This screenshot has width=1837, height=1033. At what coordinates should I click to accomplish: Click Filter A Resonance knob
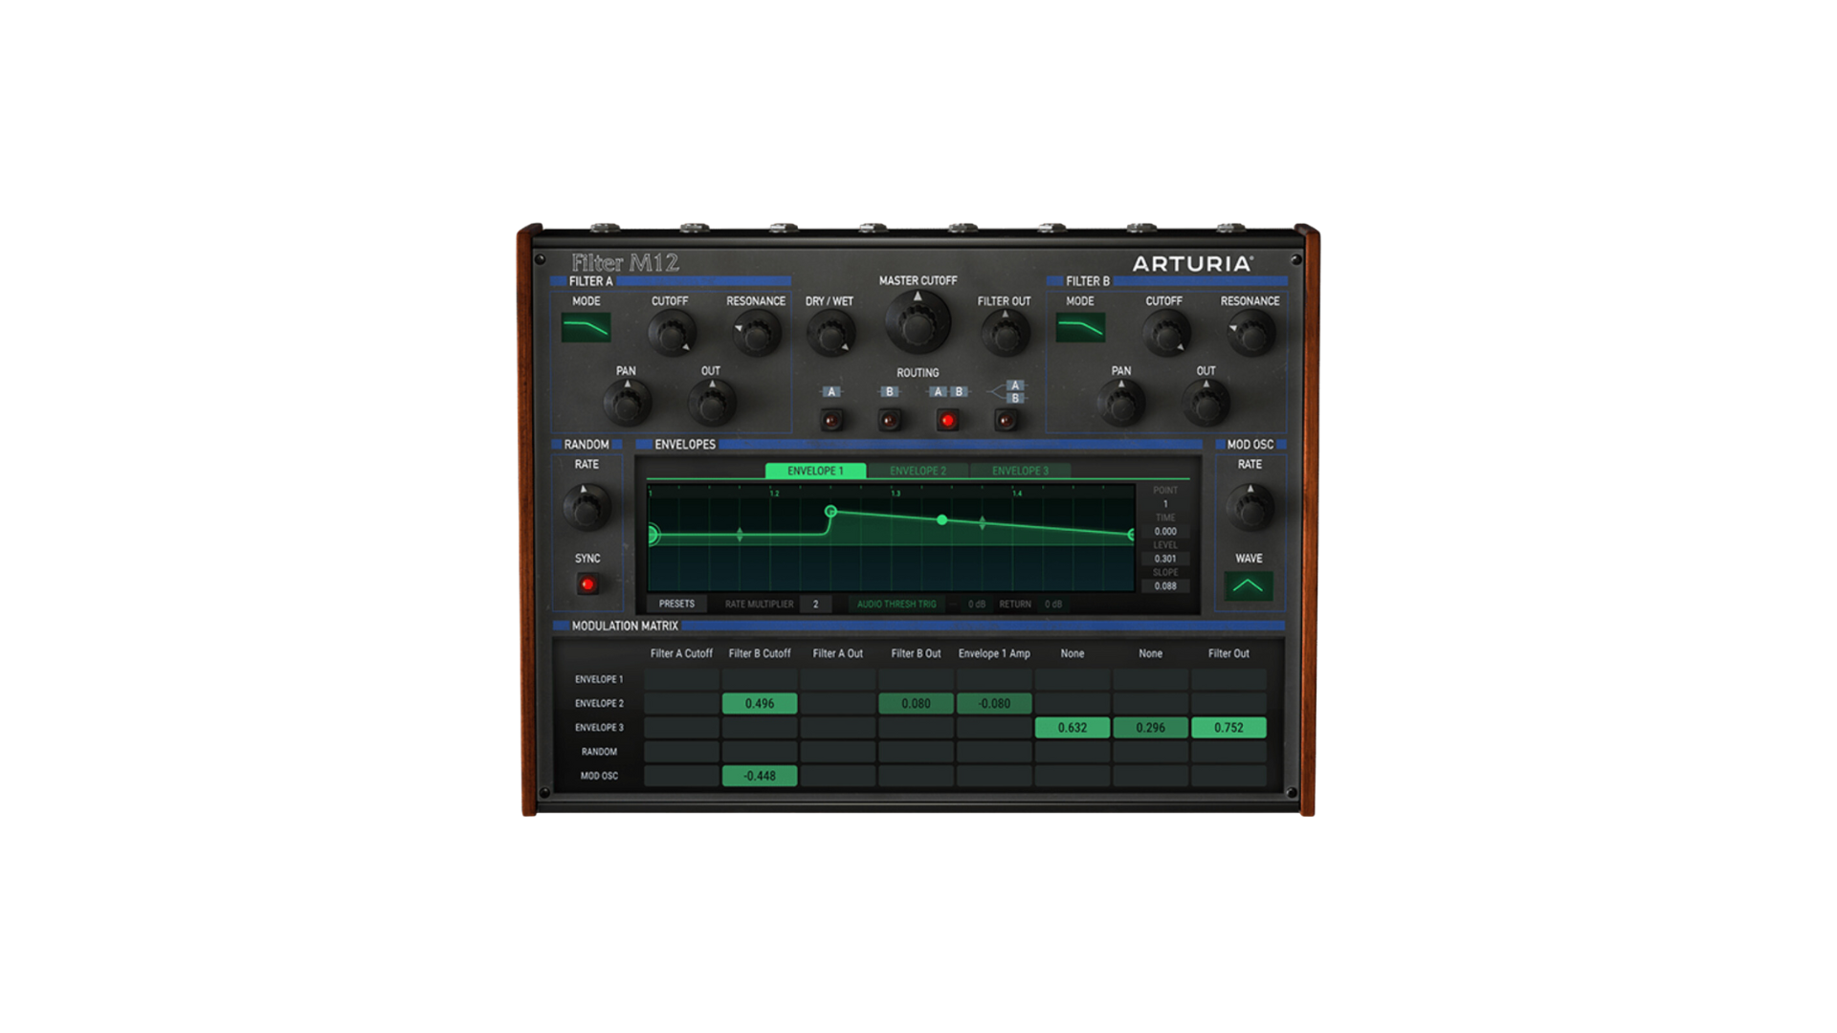pyautogui.click(x=757, y=335)
